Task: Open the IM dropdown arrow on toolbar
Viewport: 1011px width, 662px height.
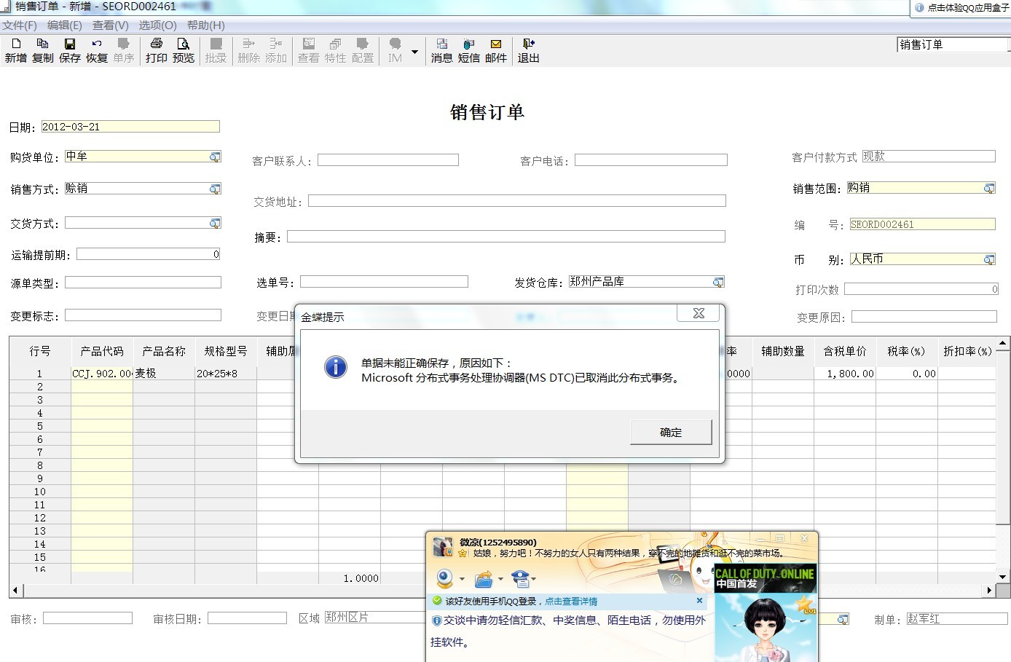Action: click(x=415, y=51)
